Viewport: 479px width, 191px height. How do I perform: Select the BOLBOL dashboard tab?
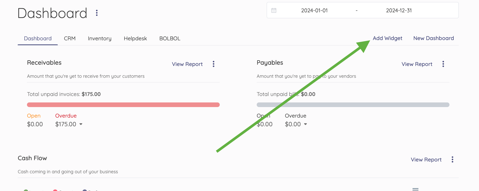pyautogui.click(x=170, y=39)
